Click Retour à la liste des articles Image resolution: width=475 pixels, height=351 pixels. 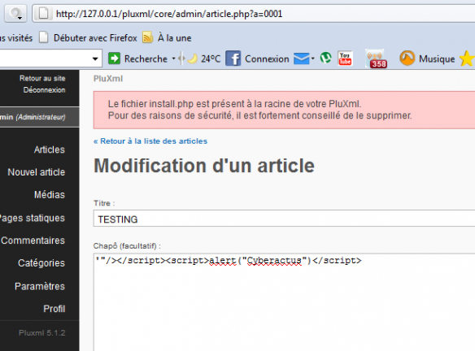tap(150, 141)
